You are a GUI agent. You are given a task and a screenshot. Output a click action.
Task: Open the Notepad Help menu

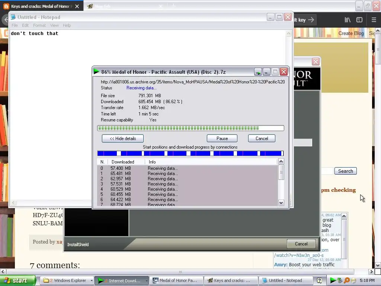[67, 25]
